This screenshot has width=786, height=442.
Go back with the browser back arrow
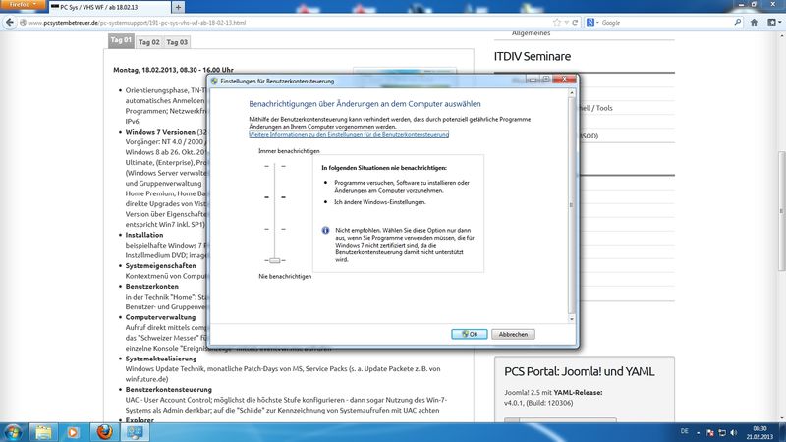(x=10, y=22)
